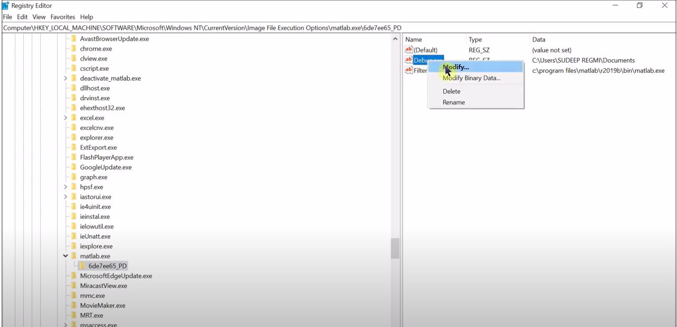The width and height of the screenshot is (677, 327).
Task: Click folder icon of excelcnv.exe
Action: [74, 128]
